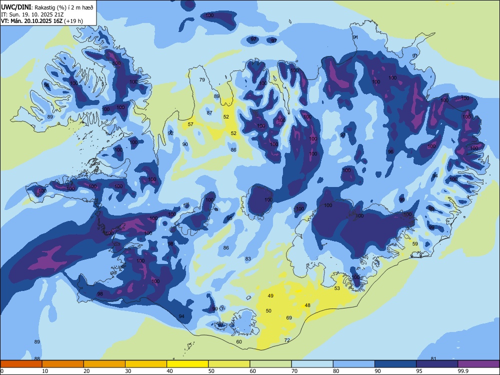Select the purple legend swatch above 99.9
The width and height of the screenshot is (500, 375).
(x=478, y=364)
